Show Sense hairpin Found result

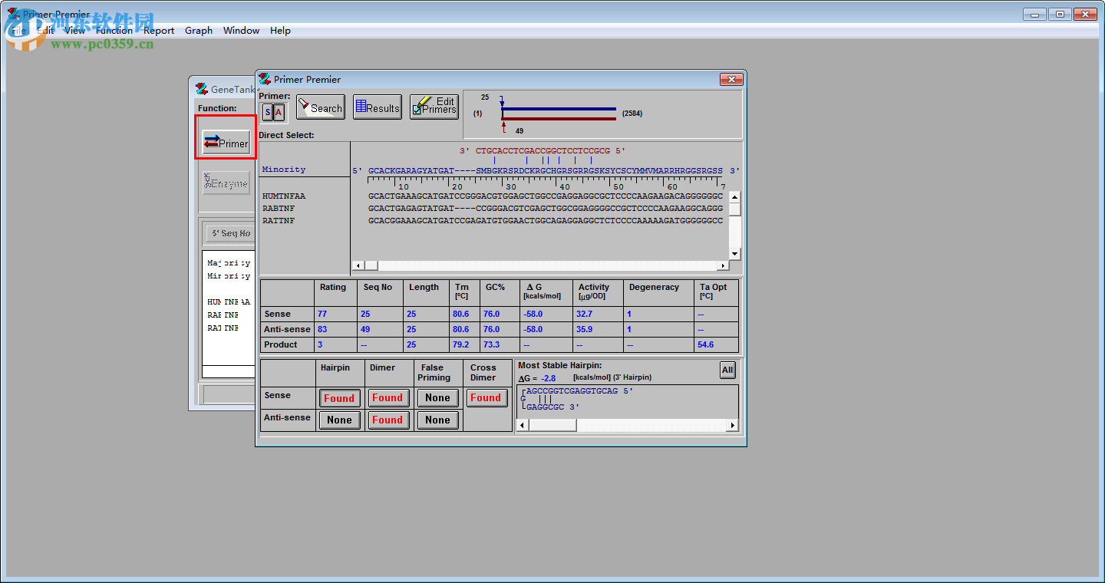(x=339, y=398)
